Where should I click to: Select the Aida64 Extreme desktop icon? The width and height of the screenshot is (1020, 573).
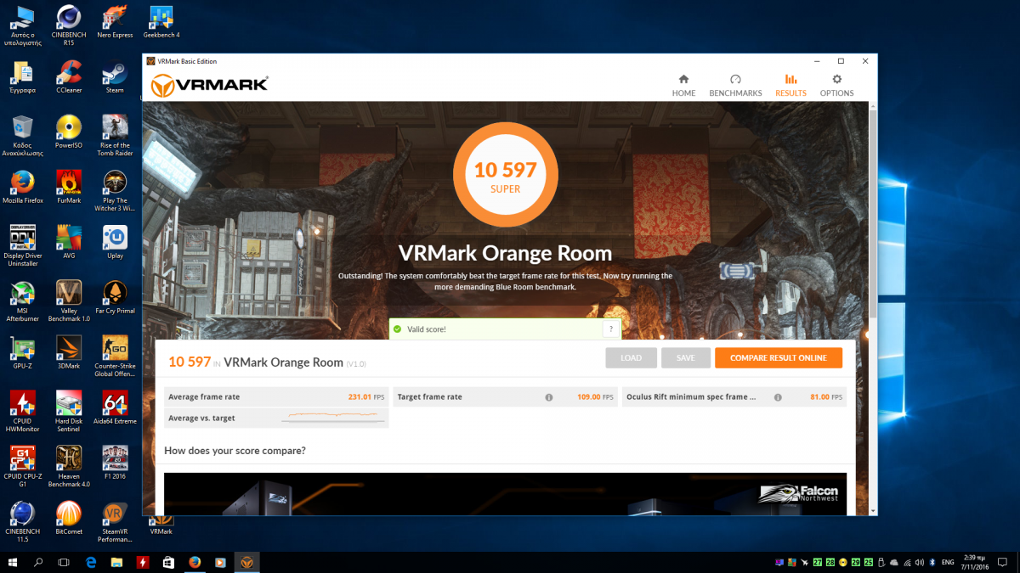115,408
